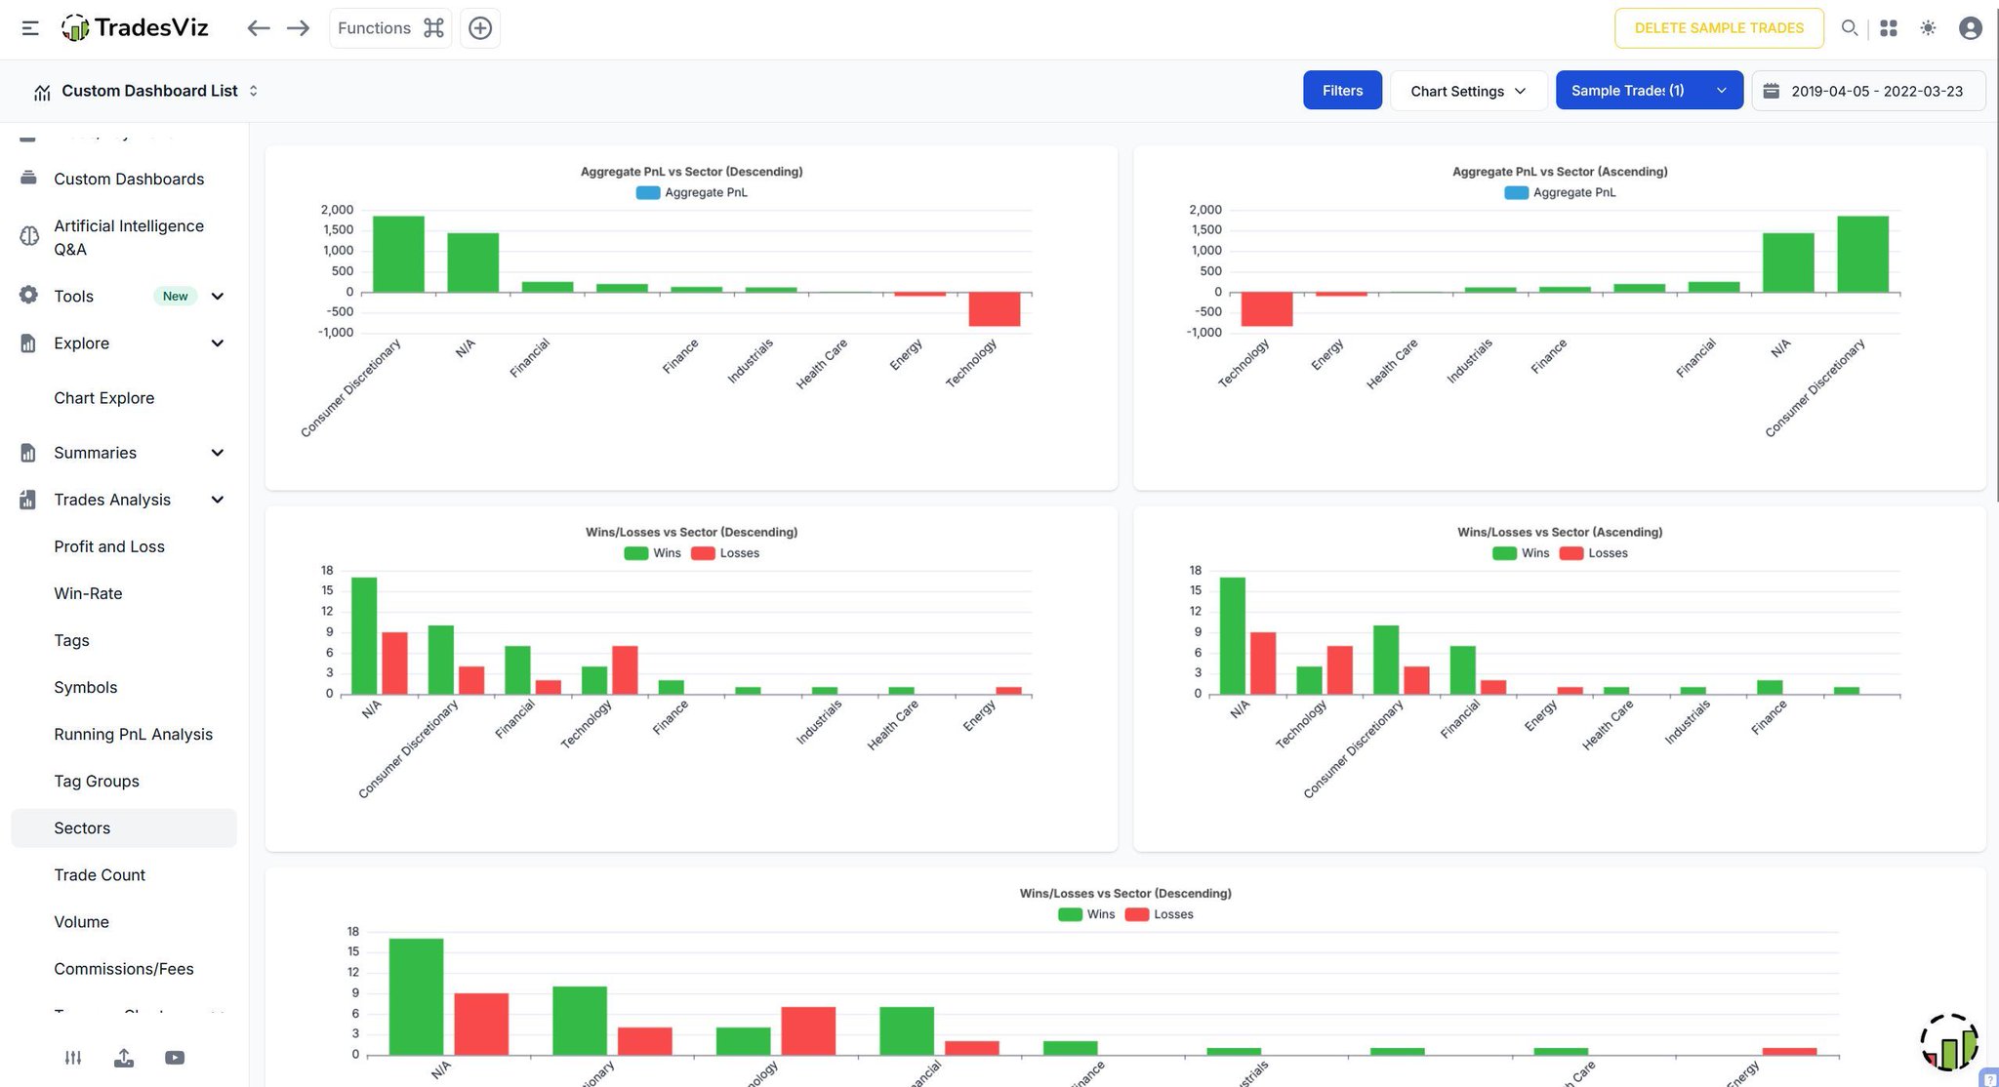This screenshot has height=1087, width=1999.
Task: Click the Filters button
Action: pos(1342,91)
